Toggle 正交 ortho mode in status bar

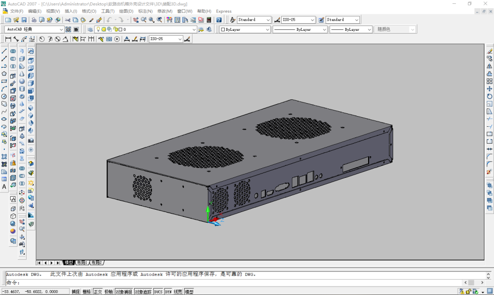[98, 292]
